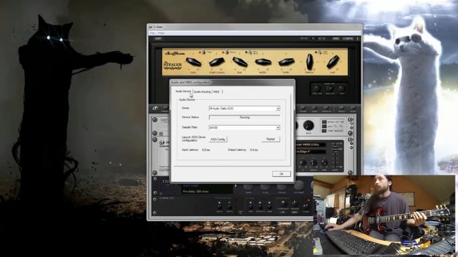Click the Middle knob on the Stealer amp
The image size is (458, 257).
[263, 62]
